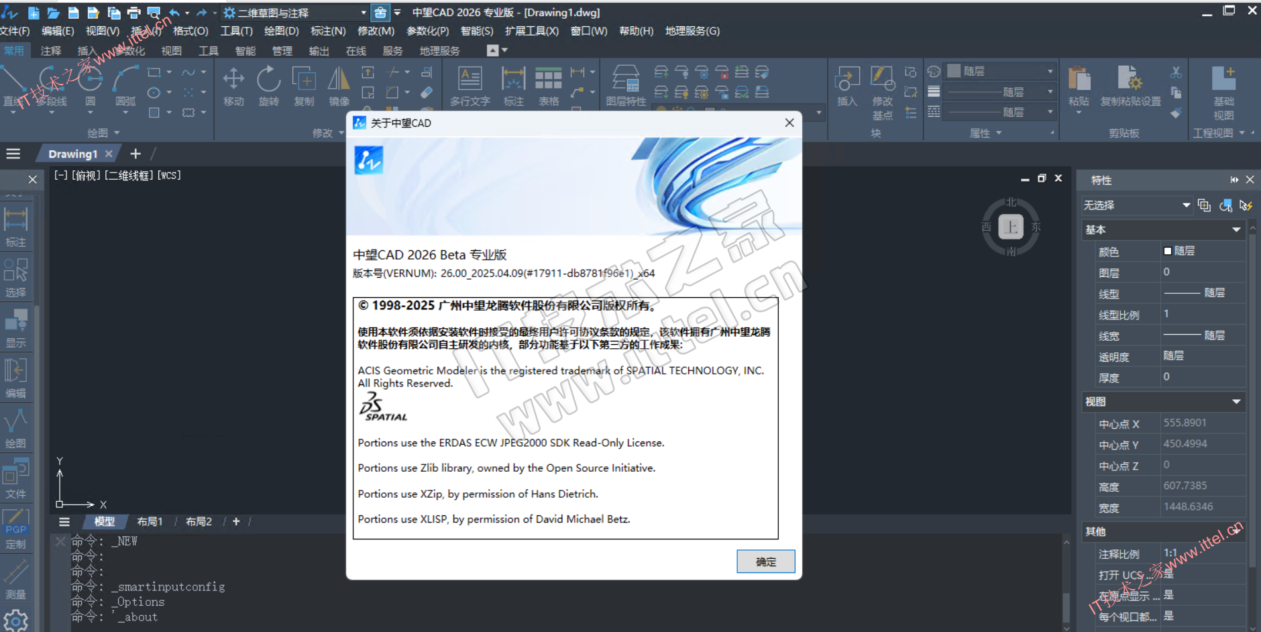Open sidebar 绘图 panel icon
Screen dimensions: 1261x632
(x=16, y=429)
